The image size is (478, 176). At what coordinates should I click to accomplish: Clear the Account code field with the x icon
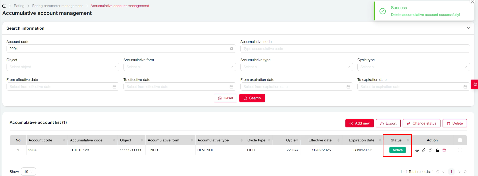pyautogui.click(x=232, y=49)
